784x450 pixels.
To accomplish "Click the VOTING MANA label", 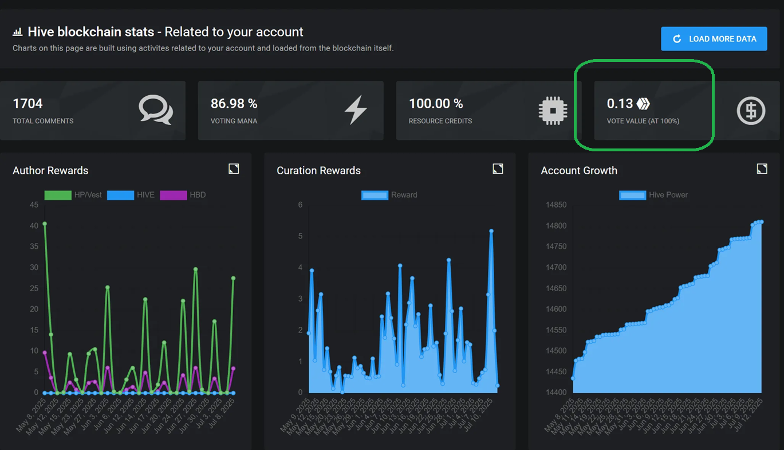I will (234, 121).
